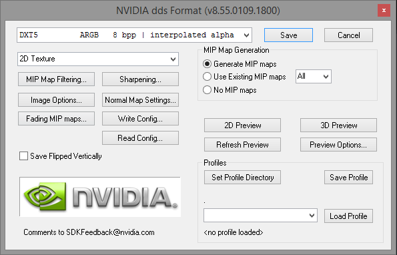The image size is (397, 255).
Task: Launch the 2D Preview
Action: click(242, 125)
